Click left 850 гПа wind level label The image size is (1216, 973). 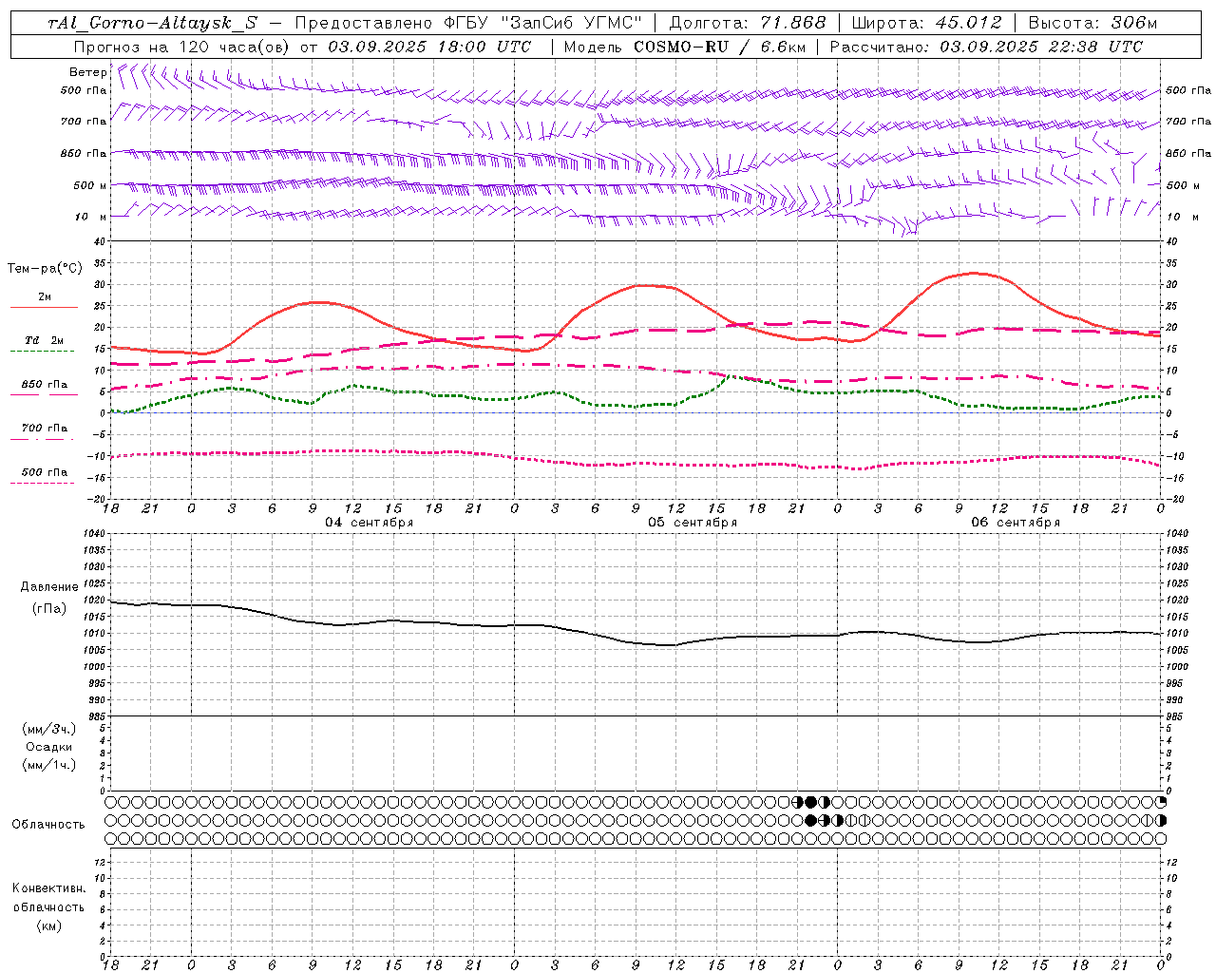[84, 153]
